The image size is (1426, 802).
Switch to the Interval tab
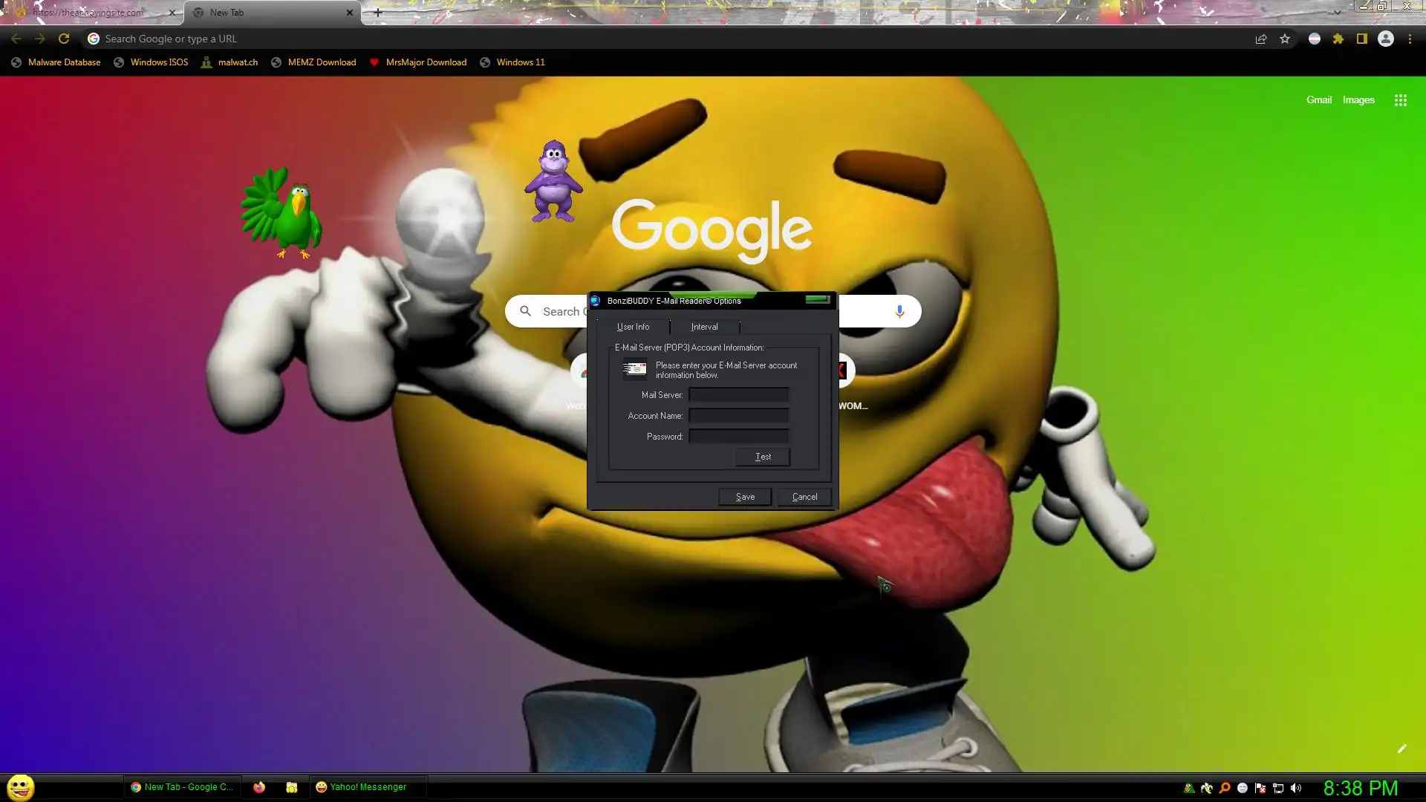(704, 327)
